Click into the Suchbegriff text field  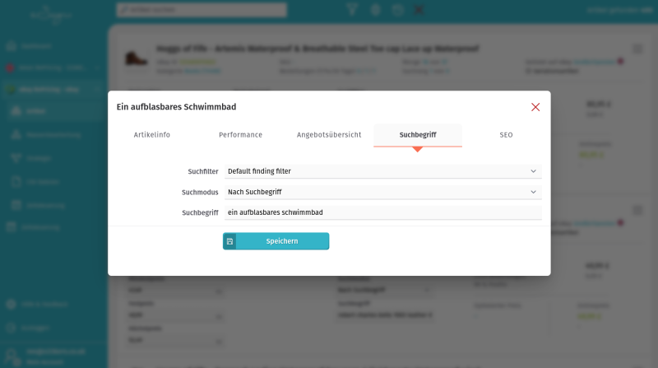tap(382, 212)
